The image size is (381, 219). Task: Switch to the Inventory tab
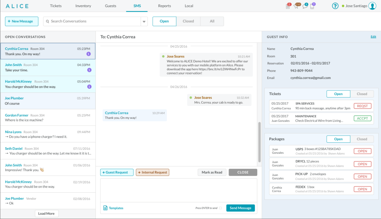(83, 6)
